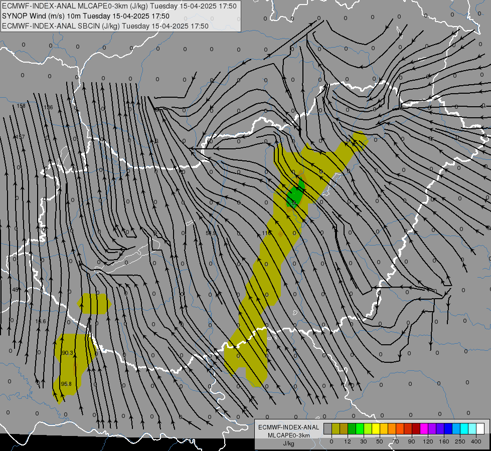Image resolution: width=491 pixels, height=451 pixels.
Task: Click the purple swatch above label 120
Action: pyautogui.click(x=432, y=429)
